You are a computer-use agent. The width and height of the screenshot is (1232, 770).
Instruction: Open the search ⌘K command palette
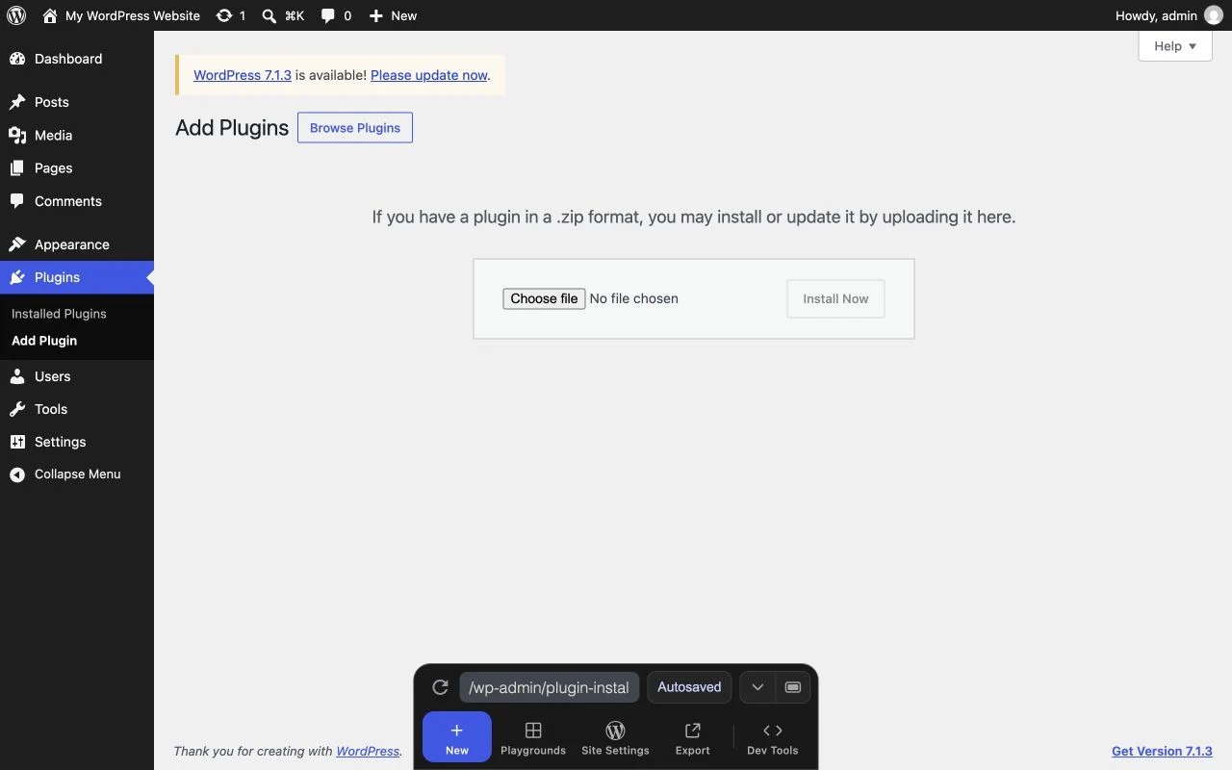[x=283, y=15]
